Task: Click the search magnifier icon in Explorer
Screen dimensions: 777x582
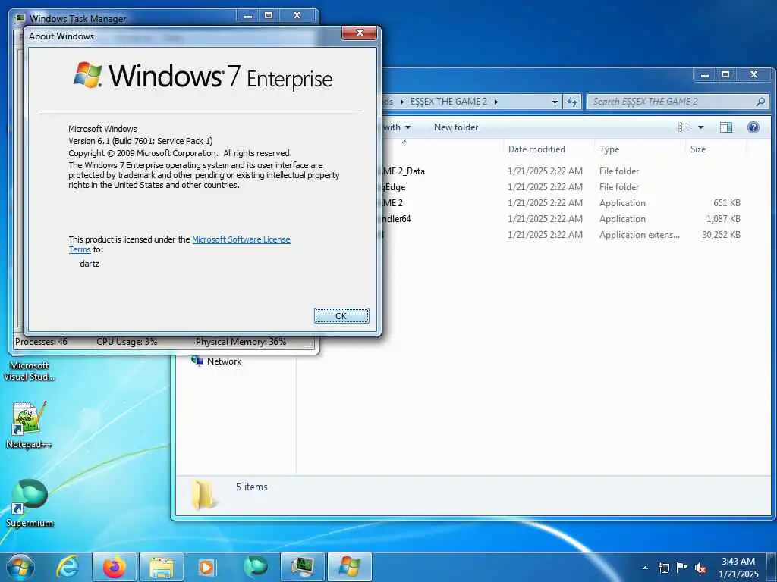Action: pyautogui.click(x=760, y=102)
